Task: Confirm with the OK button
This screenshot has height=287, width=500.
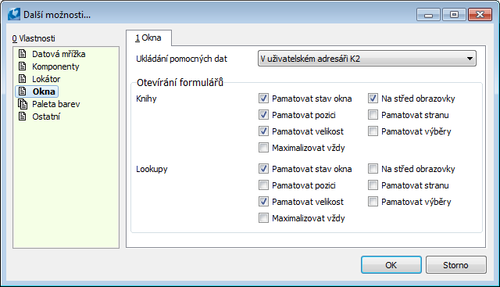Action: 391,265
